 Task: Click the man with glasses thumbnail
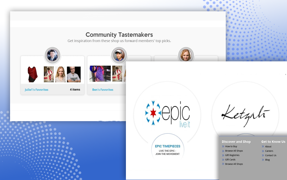tap(74, 74)
